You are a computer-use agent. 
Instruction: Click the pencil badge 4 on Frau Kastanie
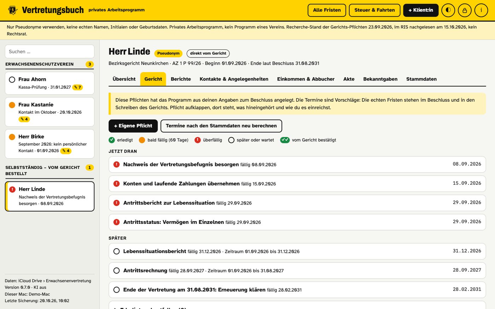24,119
